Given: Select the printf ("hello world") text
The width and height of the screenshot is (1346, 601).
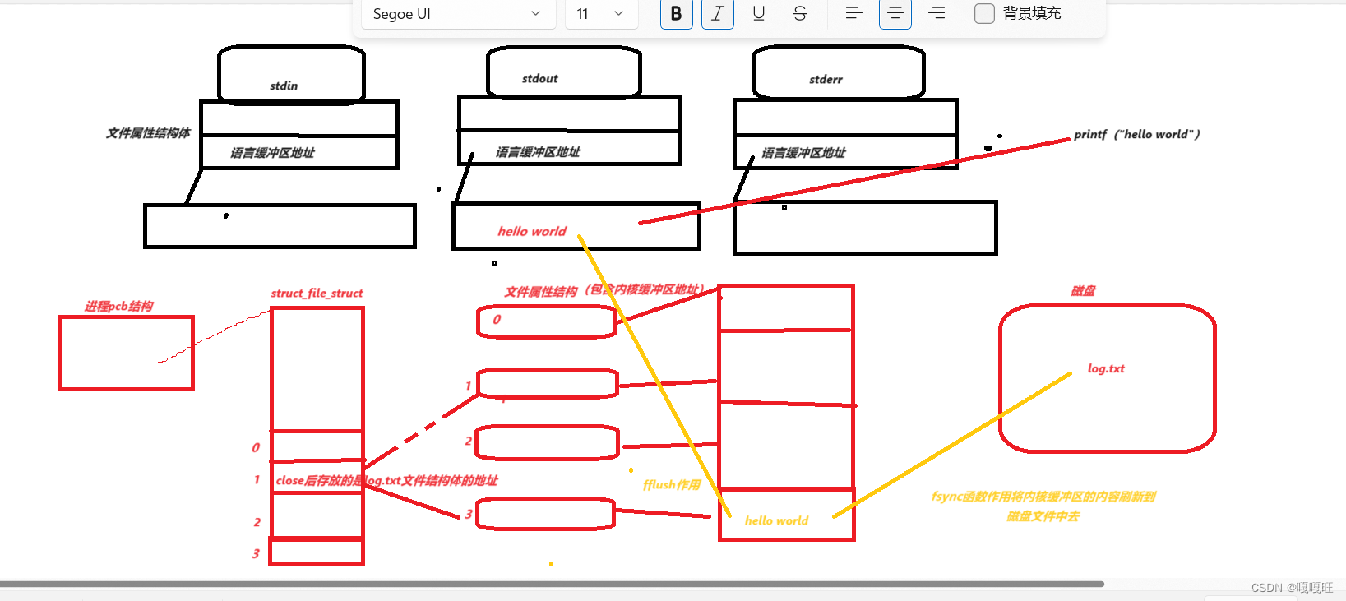Looking at the screenshot, I should pos(1136,134).
